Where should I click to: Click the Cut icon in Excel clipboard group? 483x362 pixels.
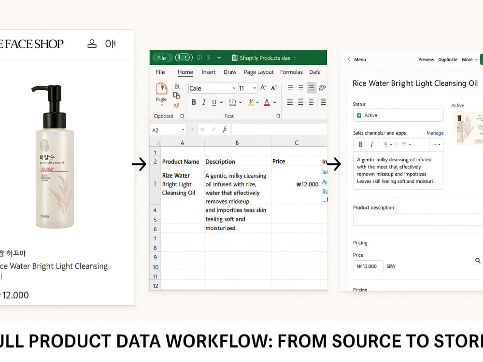point(177,86)
